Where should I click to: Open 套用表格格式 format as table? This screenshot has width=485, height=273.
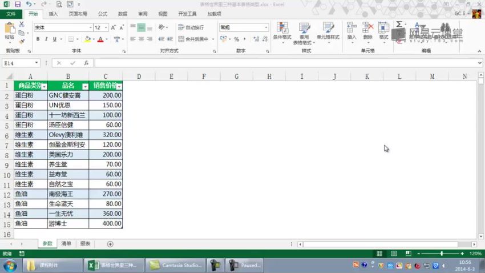pos(304,33)
